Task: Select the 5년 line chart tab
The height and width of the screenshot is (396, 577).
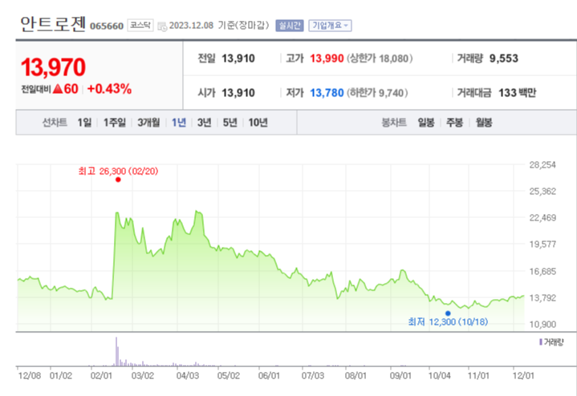Action: [x=230, y=123]
